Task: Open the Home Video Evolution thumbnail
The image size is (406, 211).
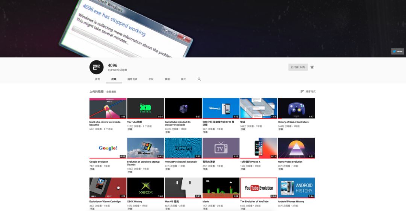Action: pyautogui.click(x=297, y=148)
